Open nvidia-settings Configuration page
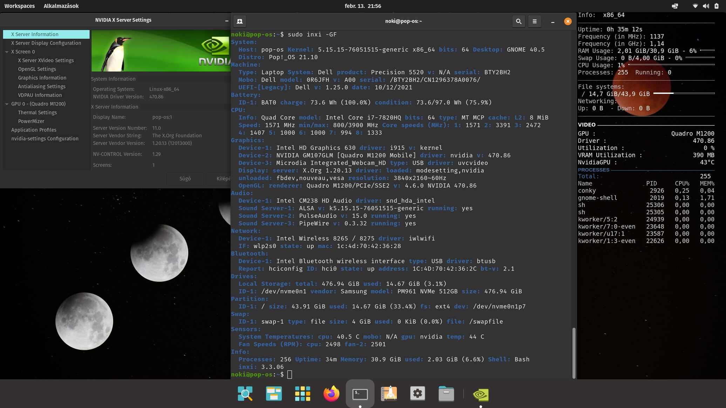Screen dimensions: 726x408 click(45, 139)
